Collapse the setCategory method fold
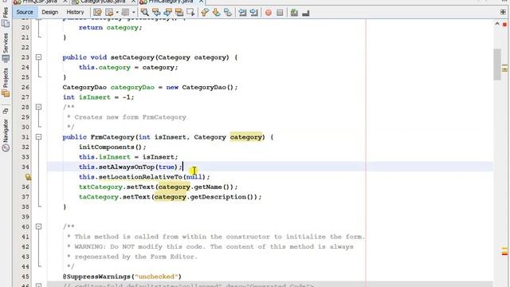 38,57
